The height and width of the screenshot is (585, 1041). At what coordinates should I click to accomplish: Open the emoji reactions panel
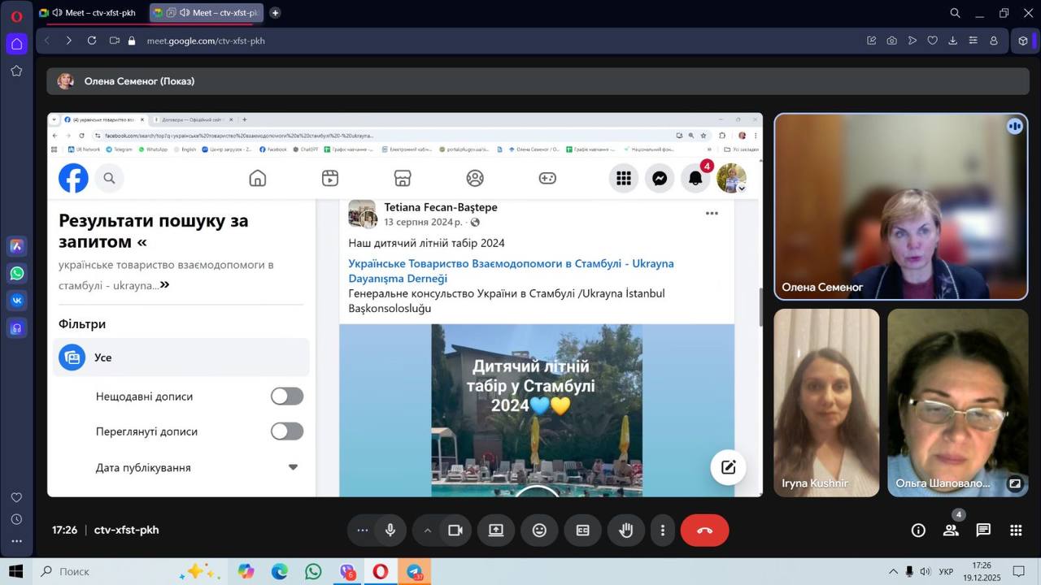pos(539,531)
